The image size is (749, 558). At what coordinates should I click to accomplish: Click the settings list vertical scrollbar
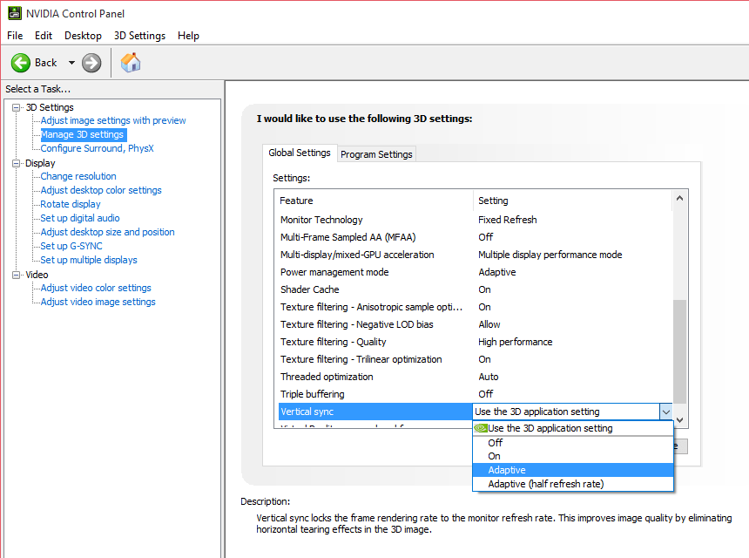(x=680, y=349)
